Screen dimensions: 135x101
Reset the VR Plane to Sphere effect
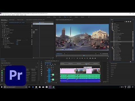click(x=32, y=37)
